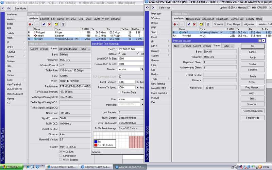Open NV2 tab in right wlan1 dialog
Screen dimensions: 272x170
176,46
